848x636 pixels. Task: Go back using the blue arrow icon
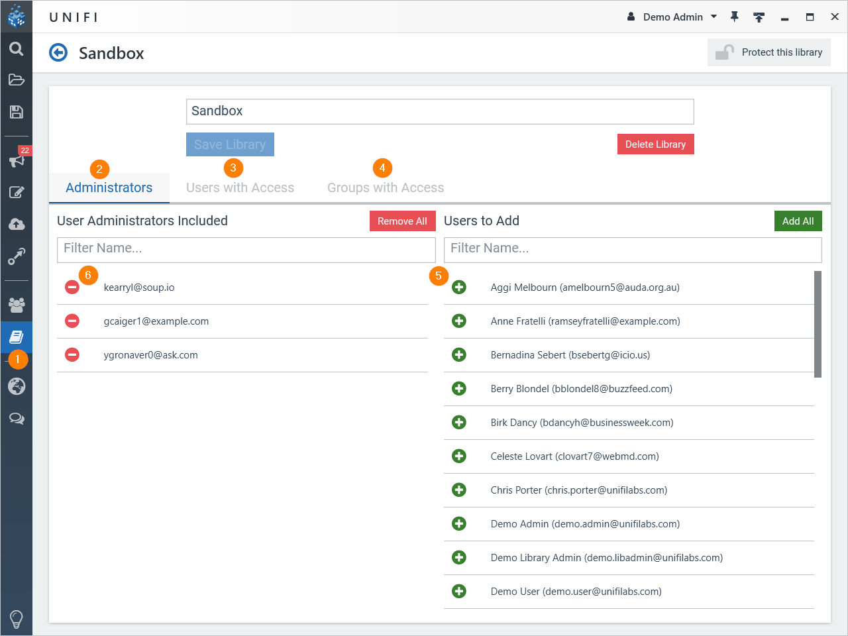pos(58,52)
